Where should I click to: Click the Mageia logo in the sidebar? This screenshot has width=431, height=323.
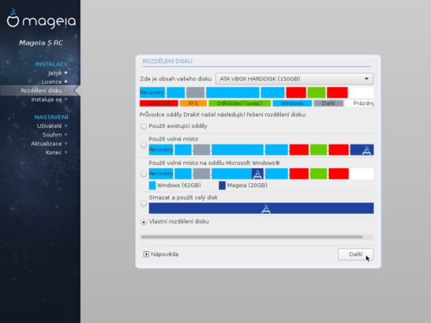click(41, 19)
